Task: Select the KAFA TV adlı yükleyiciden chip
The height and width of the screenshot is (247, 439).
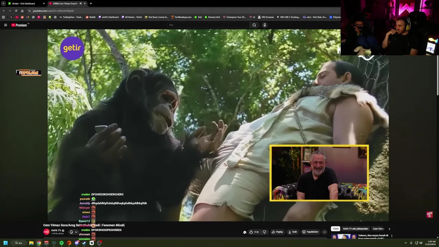Action: pos(356,229)
